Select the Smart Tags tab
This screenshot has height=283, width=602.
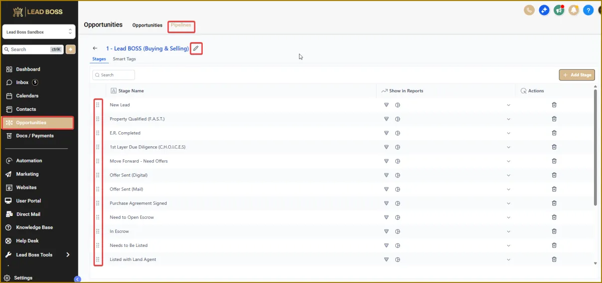click(124, 59)
